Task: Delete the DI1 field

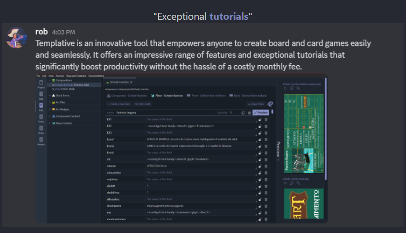Action: (266, 119)
